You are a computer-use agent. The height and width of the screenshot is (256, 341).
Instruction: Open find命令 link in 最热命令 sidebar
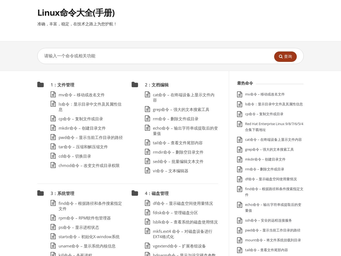274,192
